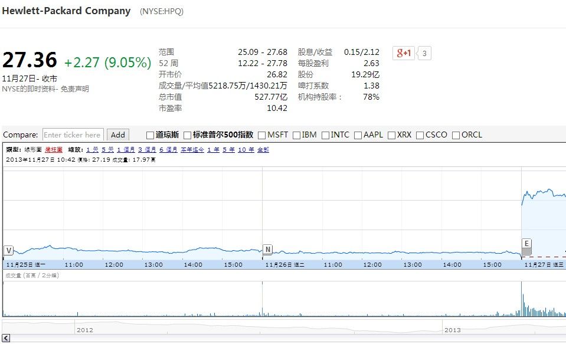Click the 11月25日 date label on axis

pos(25,264)
